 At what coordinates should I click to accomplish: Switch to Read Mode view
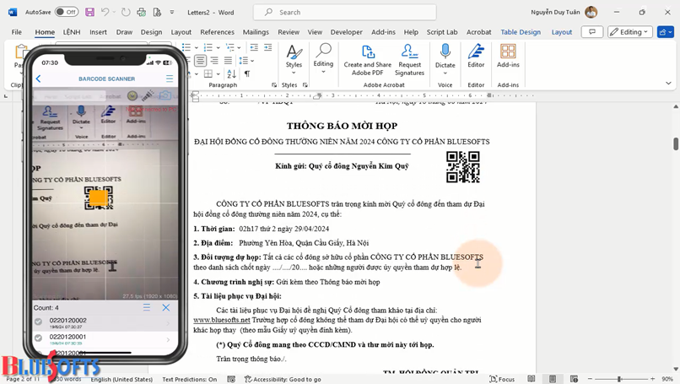point(532,379)
